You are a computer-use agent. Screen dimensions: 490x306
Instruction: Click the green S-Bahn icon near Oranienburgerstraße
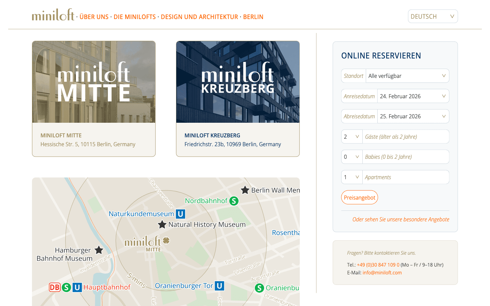coord(259,288)
